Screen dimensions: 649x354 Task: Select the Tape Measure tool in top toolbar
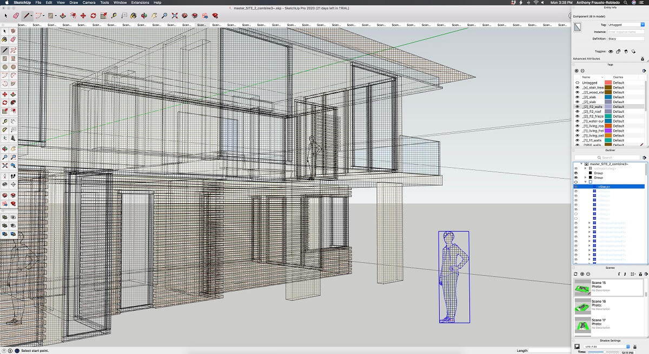click(114, 16)
